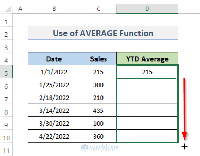Select the YTD Average cell showing 215
This screenshot has height=156, width=200.
pos(147,72)
